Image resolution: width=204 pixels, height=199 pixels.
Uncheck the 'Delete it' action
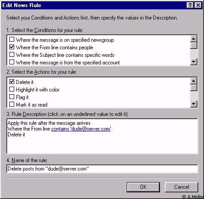pyautogui.click(x=12, y=82)
